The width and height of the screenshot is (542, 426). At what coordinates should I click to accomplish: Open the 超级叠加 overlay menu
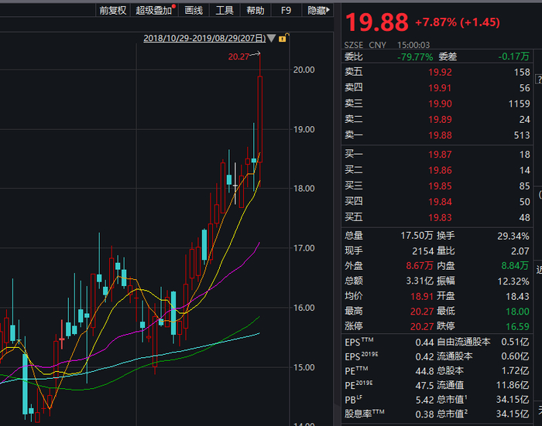click(154, 11)
